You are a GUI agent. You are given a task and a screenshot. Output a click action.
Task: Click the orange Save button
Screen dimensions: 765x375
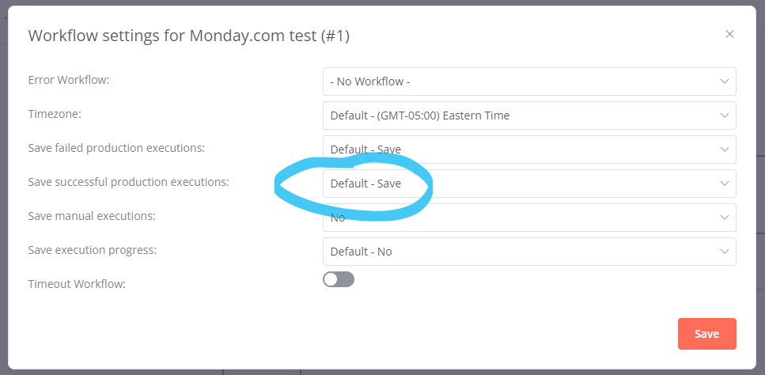(x=706, y=334)
